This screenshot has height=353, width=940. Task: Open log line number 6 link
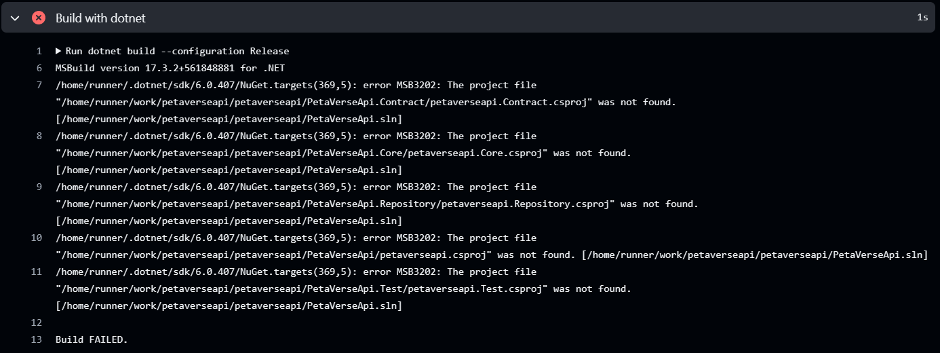[39, 68]
